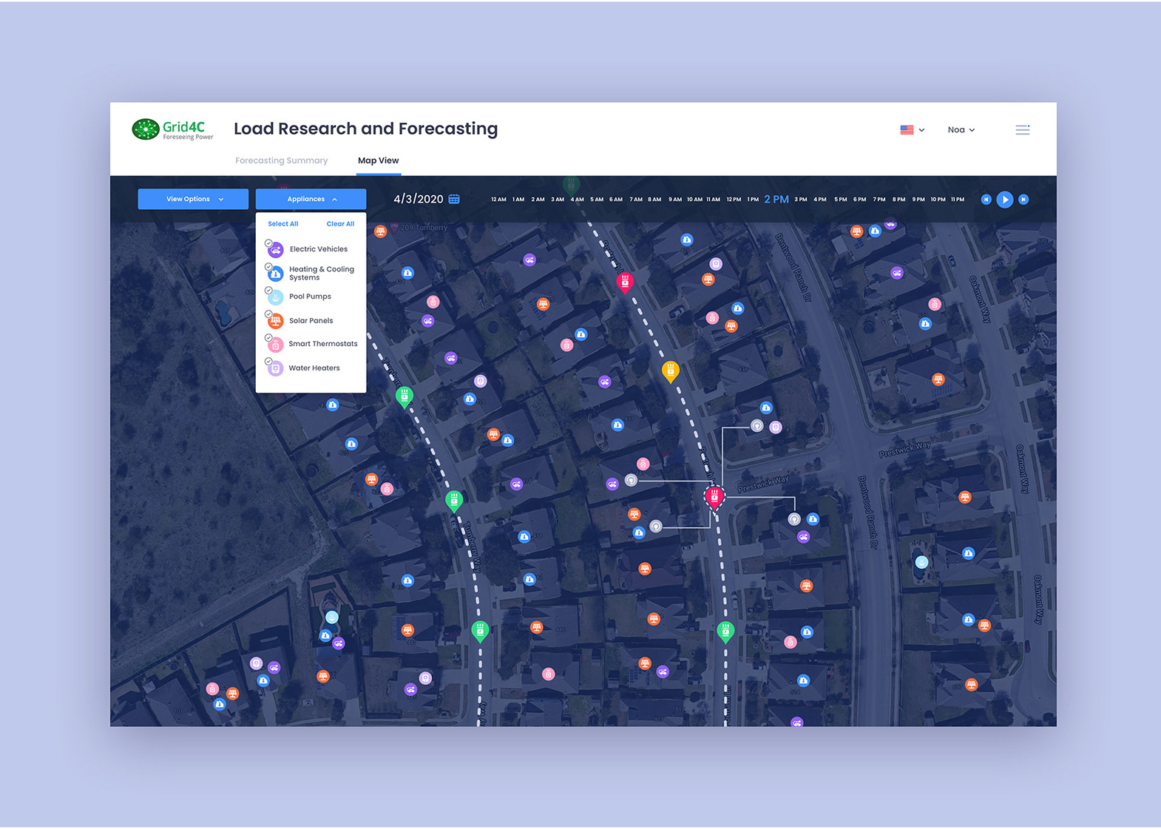Click the red transformer pin near top road
This screenshot has width=1161, height=829.
point(625,282)
